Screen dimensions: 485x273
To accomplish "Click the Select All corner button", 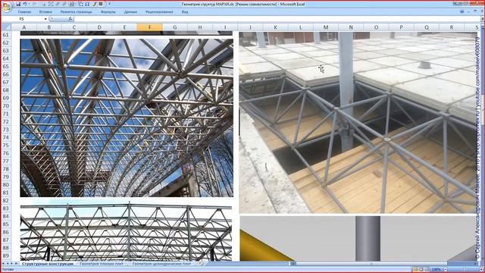I will [x=6, y=27].
